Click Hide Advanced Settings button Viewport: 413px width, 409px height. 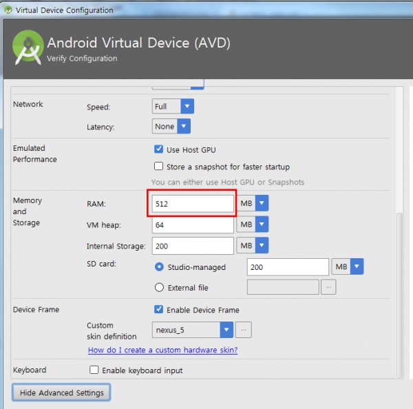pos(61,392)
